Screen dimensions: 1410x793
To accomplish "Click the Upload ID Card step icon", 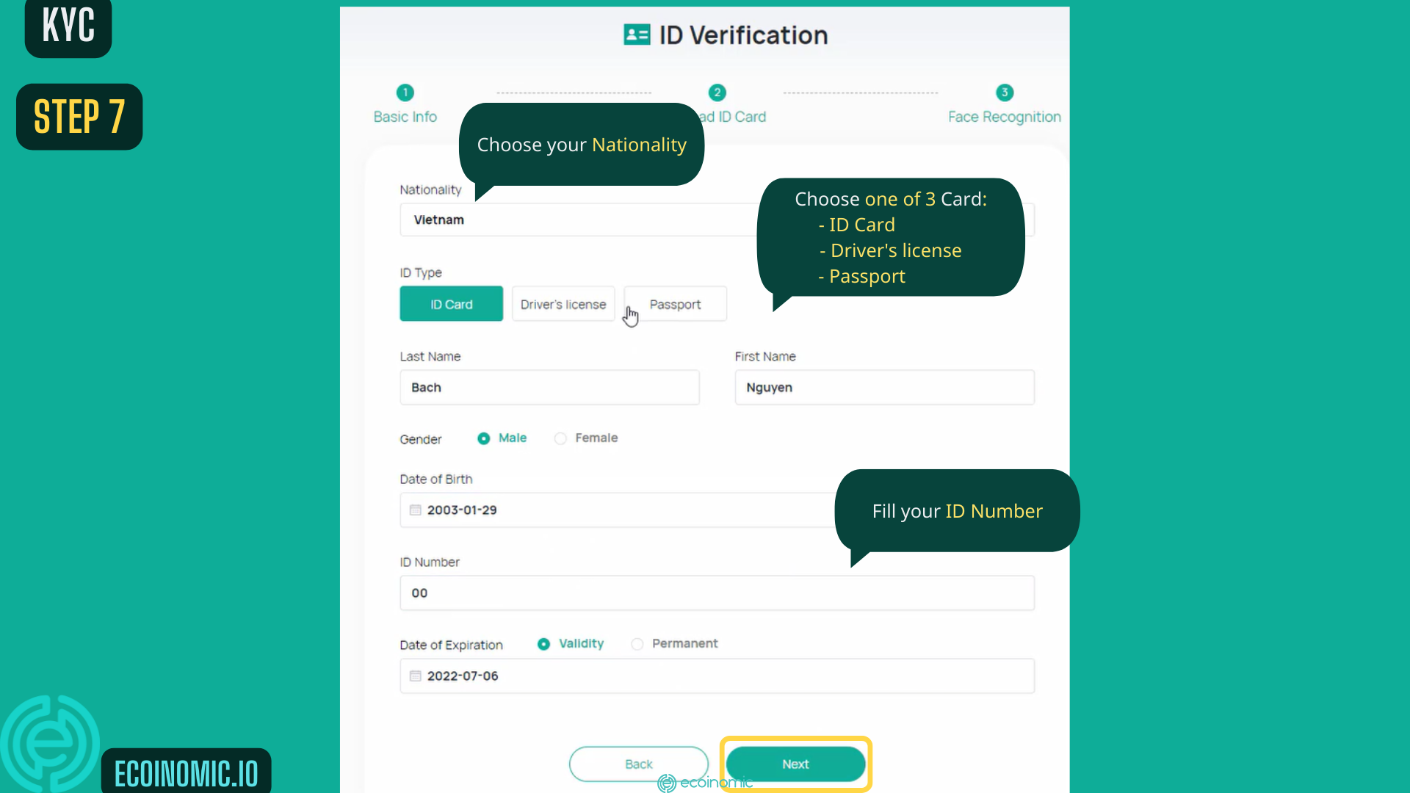I will tap(717, 92).
